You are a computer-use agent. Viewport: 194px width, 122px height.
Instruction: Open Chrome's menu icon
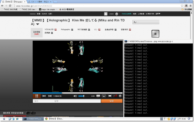[x=191, y=6]
